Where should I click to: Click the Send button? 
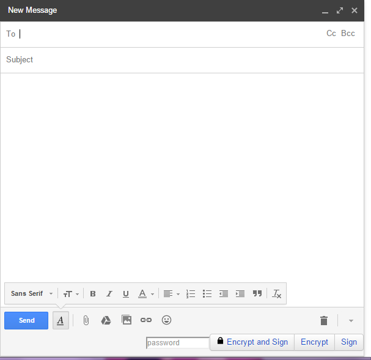(26, 320)
